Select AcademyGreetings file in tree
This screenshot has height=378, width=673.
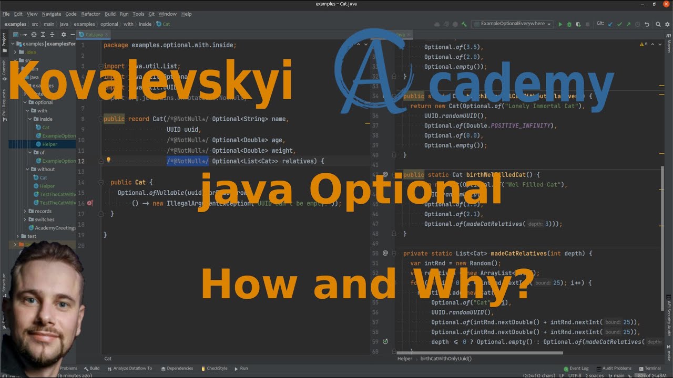pos(52,228)
